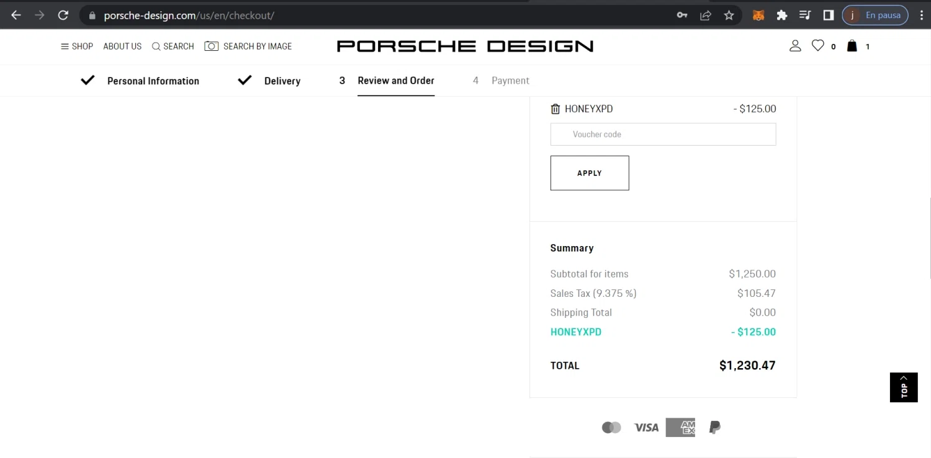Click the TOP scroll-up button
Image resolution: width=931 pixels, height=458 pixels.
click(x=904, y=387)
